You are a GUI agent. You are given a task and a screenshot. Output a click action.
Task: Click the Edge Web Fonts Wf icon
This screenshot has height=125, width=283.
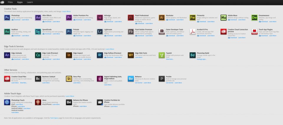coord(131,55)
